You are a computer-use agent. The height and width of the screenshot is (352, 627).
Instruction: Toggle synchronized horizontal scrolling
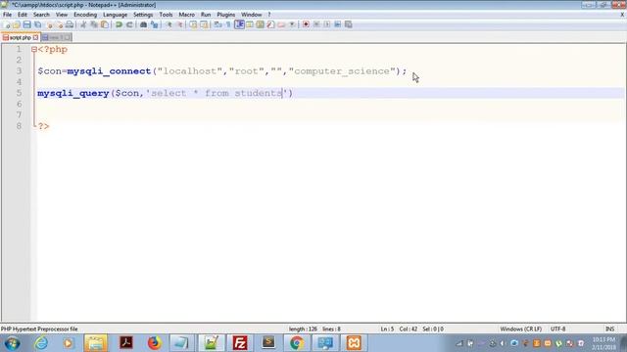tap(204, 24)
